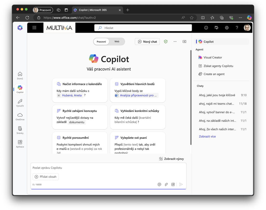Open the Edge Copilot sidebar icon
Image resolution: width=266 pixels, height=210 pixels.
tap(249, 17)
